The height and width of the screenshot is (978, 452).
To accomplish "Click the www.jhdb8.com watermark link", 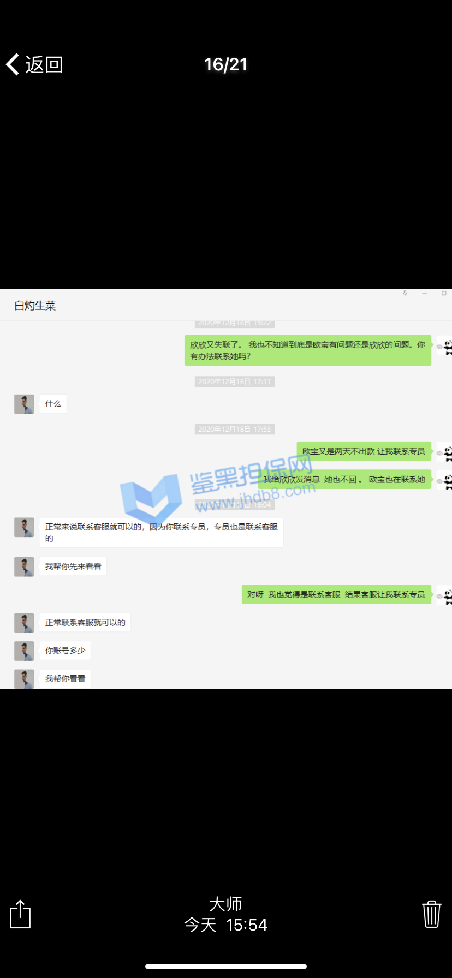I will click(x=255, y=498).
